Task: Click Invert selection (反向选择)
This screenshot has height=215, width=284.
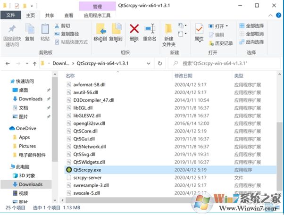Action: (251, 42)
